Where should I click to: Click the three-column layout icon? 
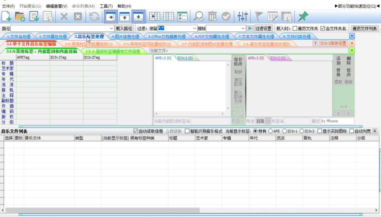click(x=168, y=16)
